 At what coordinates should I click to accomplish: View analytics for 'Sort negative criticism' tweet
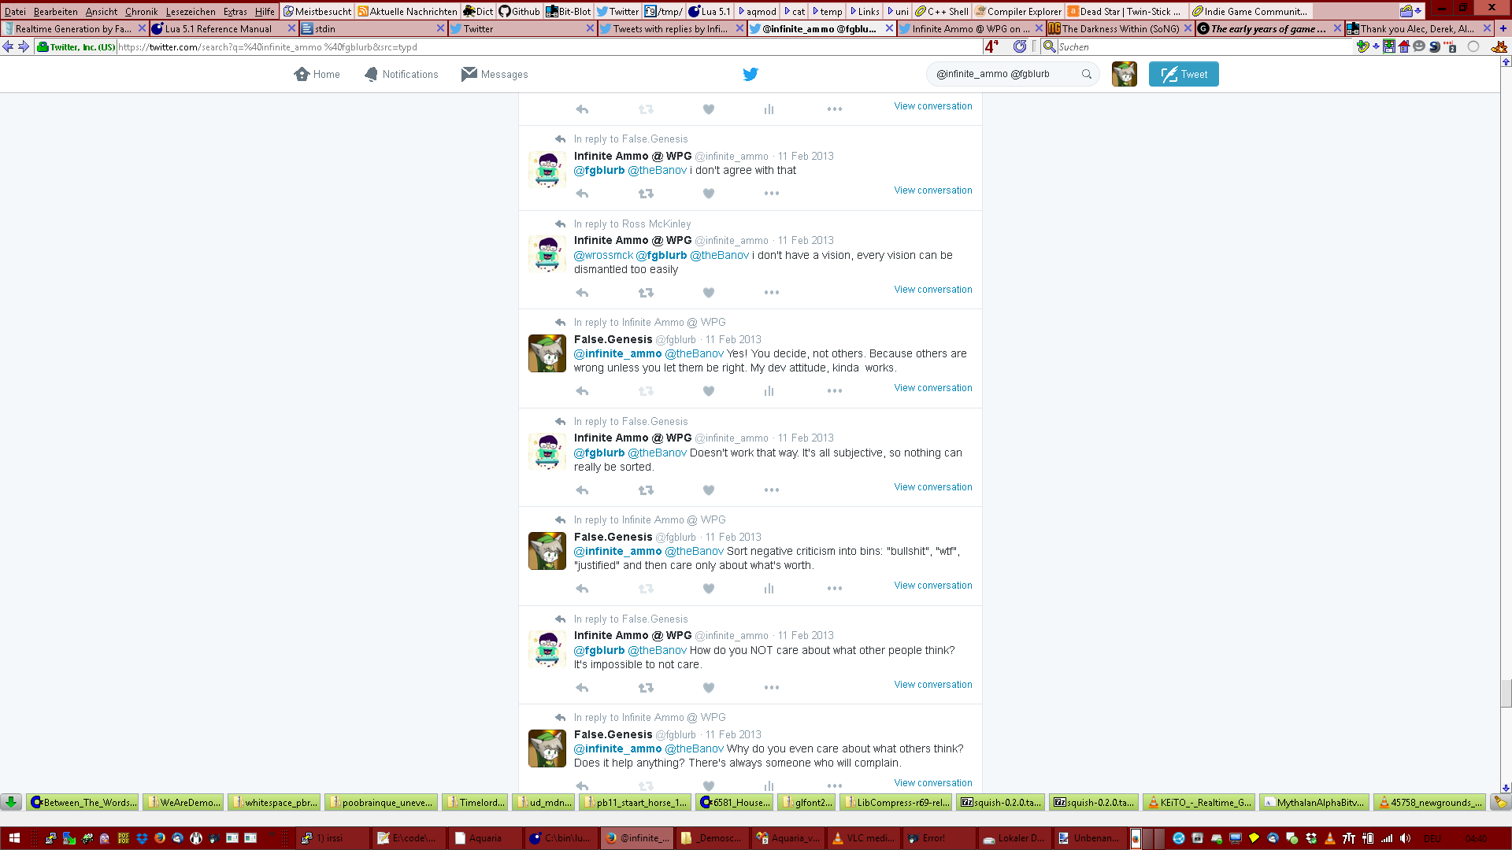769,589
